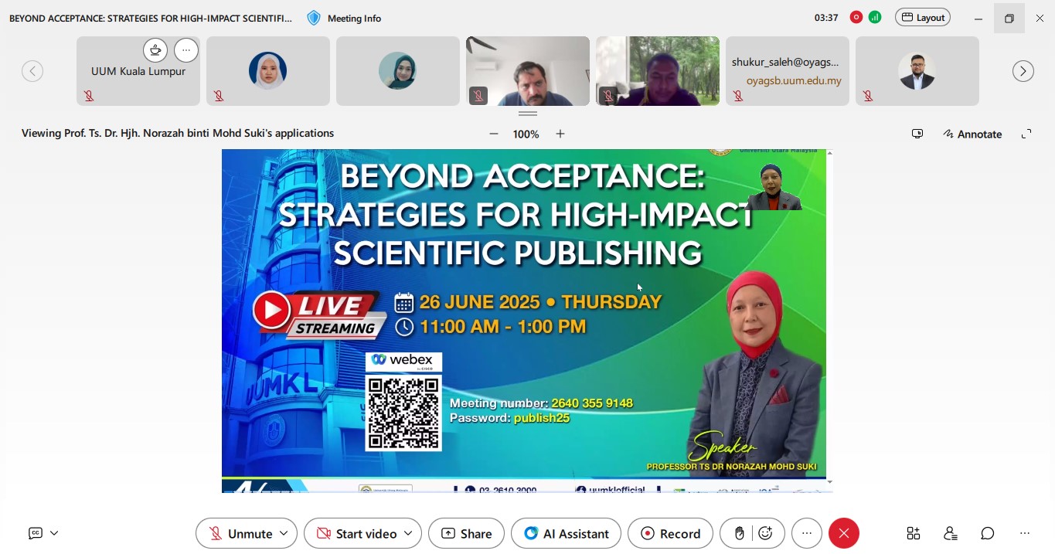Show next participants with right arrow
This screenshot has height=554, width=1055.
(x=1023, y=70)
